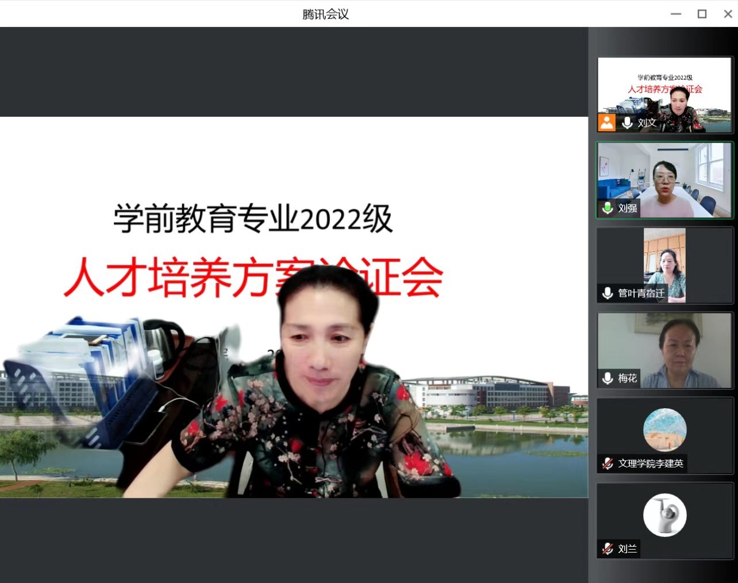Image resolution: width=738 pixels, height=583 pixels.
Task: Click the muted microphone icon for 文理学院李建英
Action: pos(608,463)
